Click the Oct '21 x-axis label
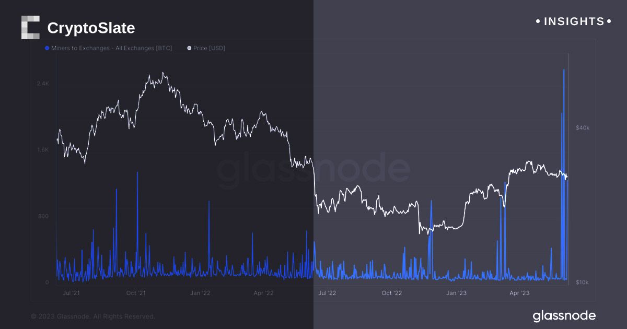 [x=136, y=293]
